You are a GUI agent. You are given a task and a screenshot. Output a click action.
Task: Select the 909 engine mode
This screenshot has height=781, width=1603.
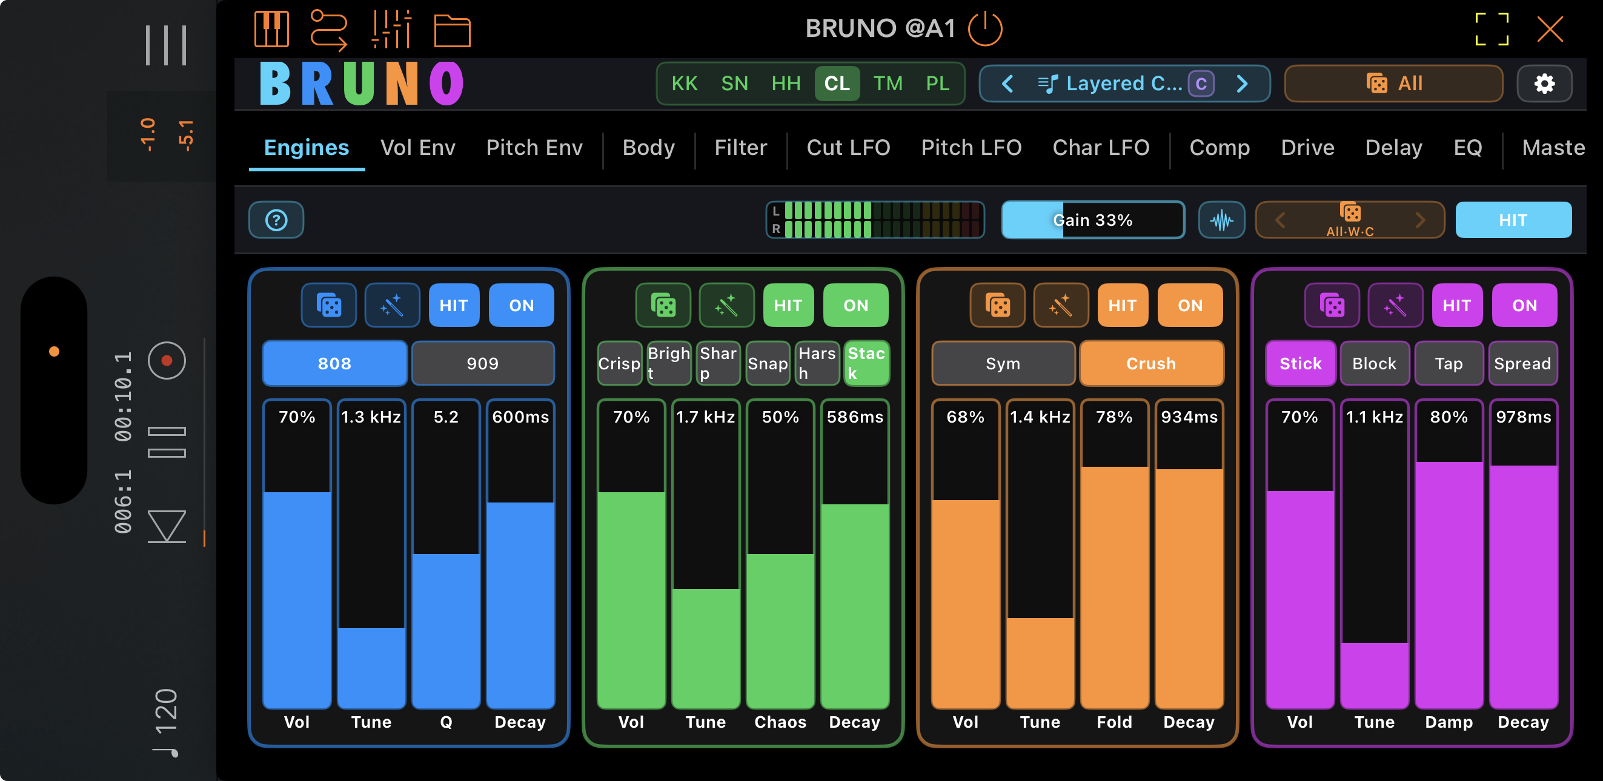pyautogui.click(x=482, y=363)
